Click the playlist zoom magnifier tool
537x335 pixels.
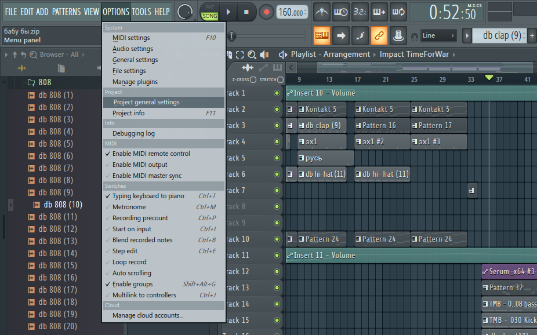pos(252,54)
